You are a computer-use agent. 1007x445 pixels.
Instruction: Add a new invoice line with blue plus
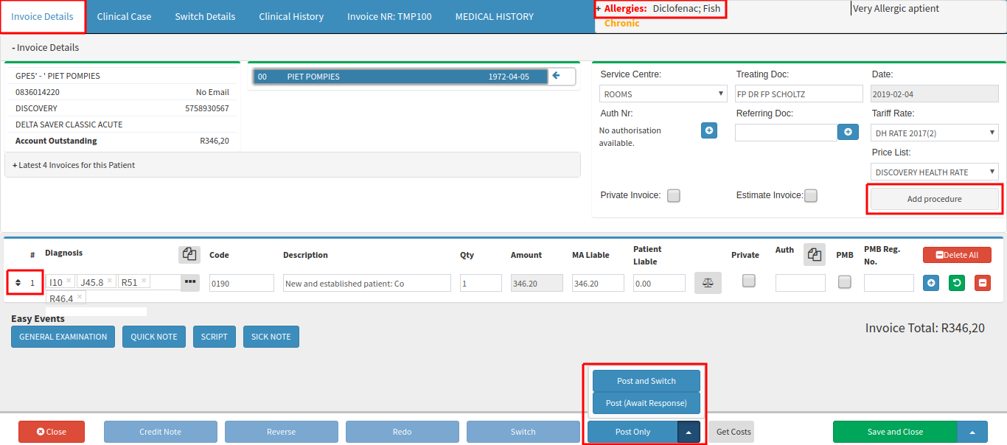(x=931, y=282)
